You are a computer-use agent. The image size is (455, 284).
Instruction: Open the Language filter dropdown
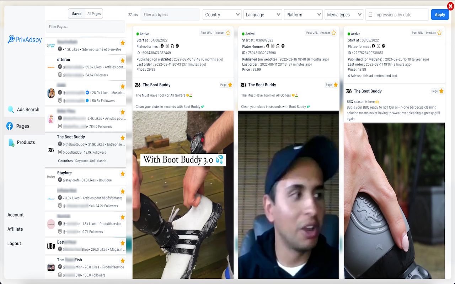click(263, 15)
